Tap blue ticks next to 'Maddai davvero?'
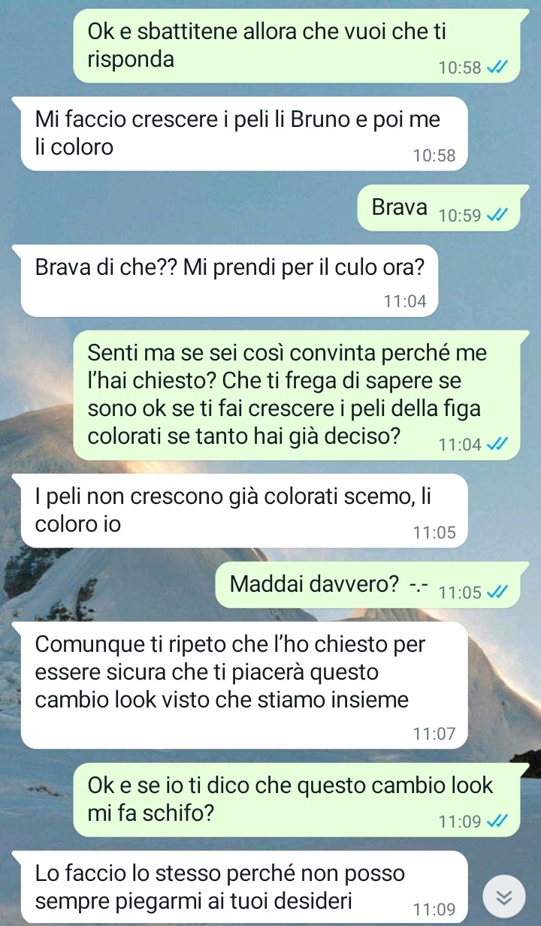 point(497,592)
